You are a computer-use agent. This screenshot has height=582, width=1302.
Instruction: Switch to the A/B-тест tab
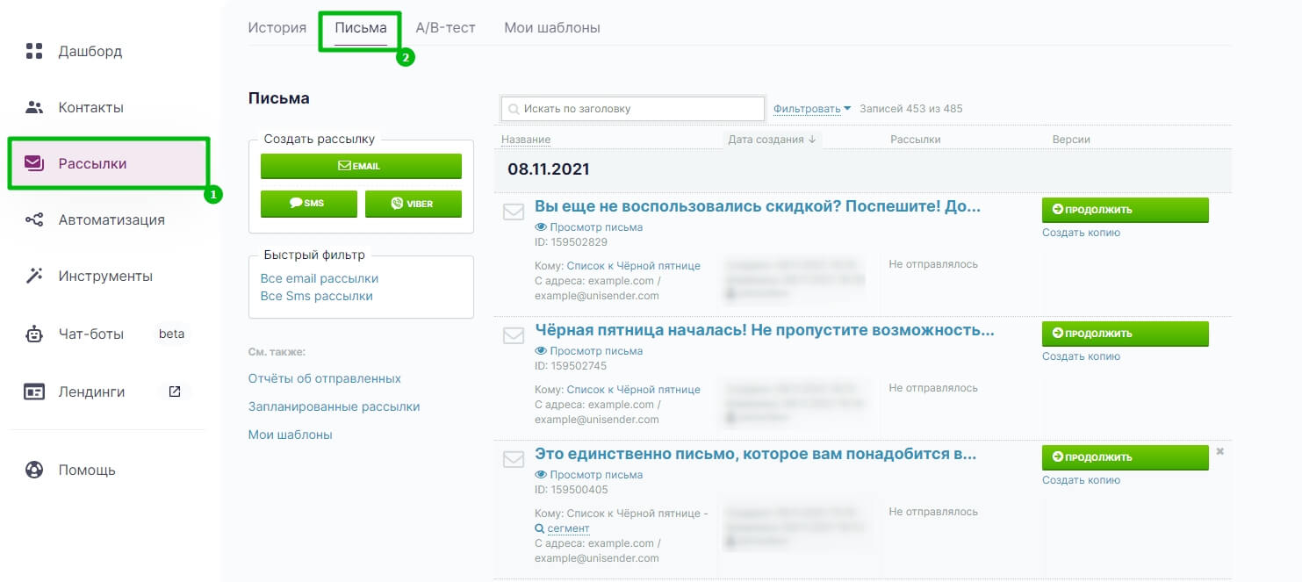coord(445,28)
